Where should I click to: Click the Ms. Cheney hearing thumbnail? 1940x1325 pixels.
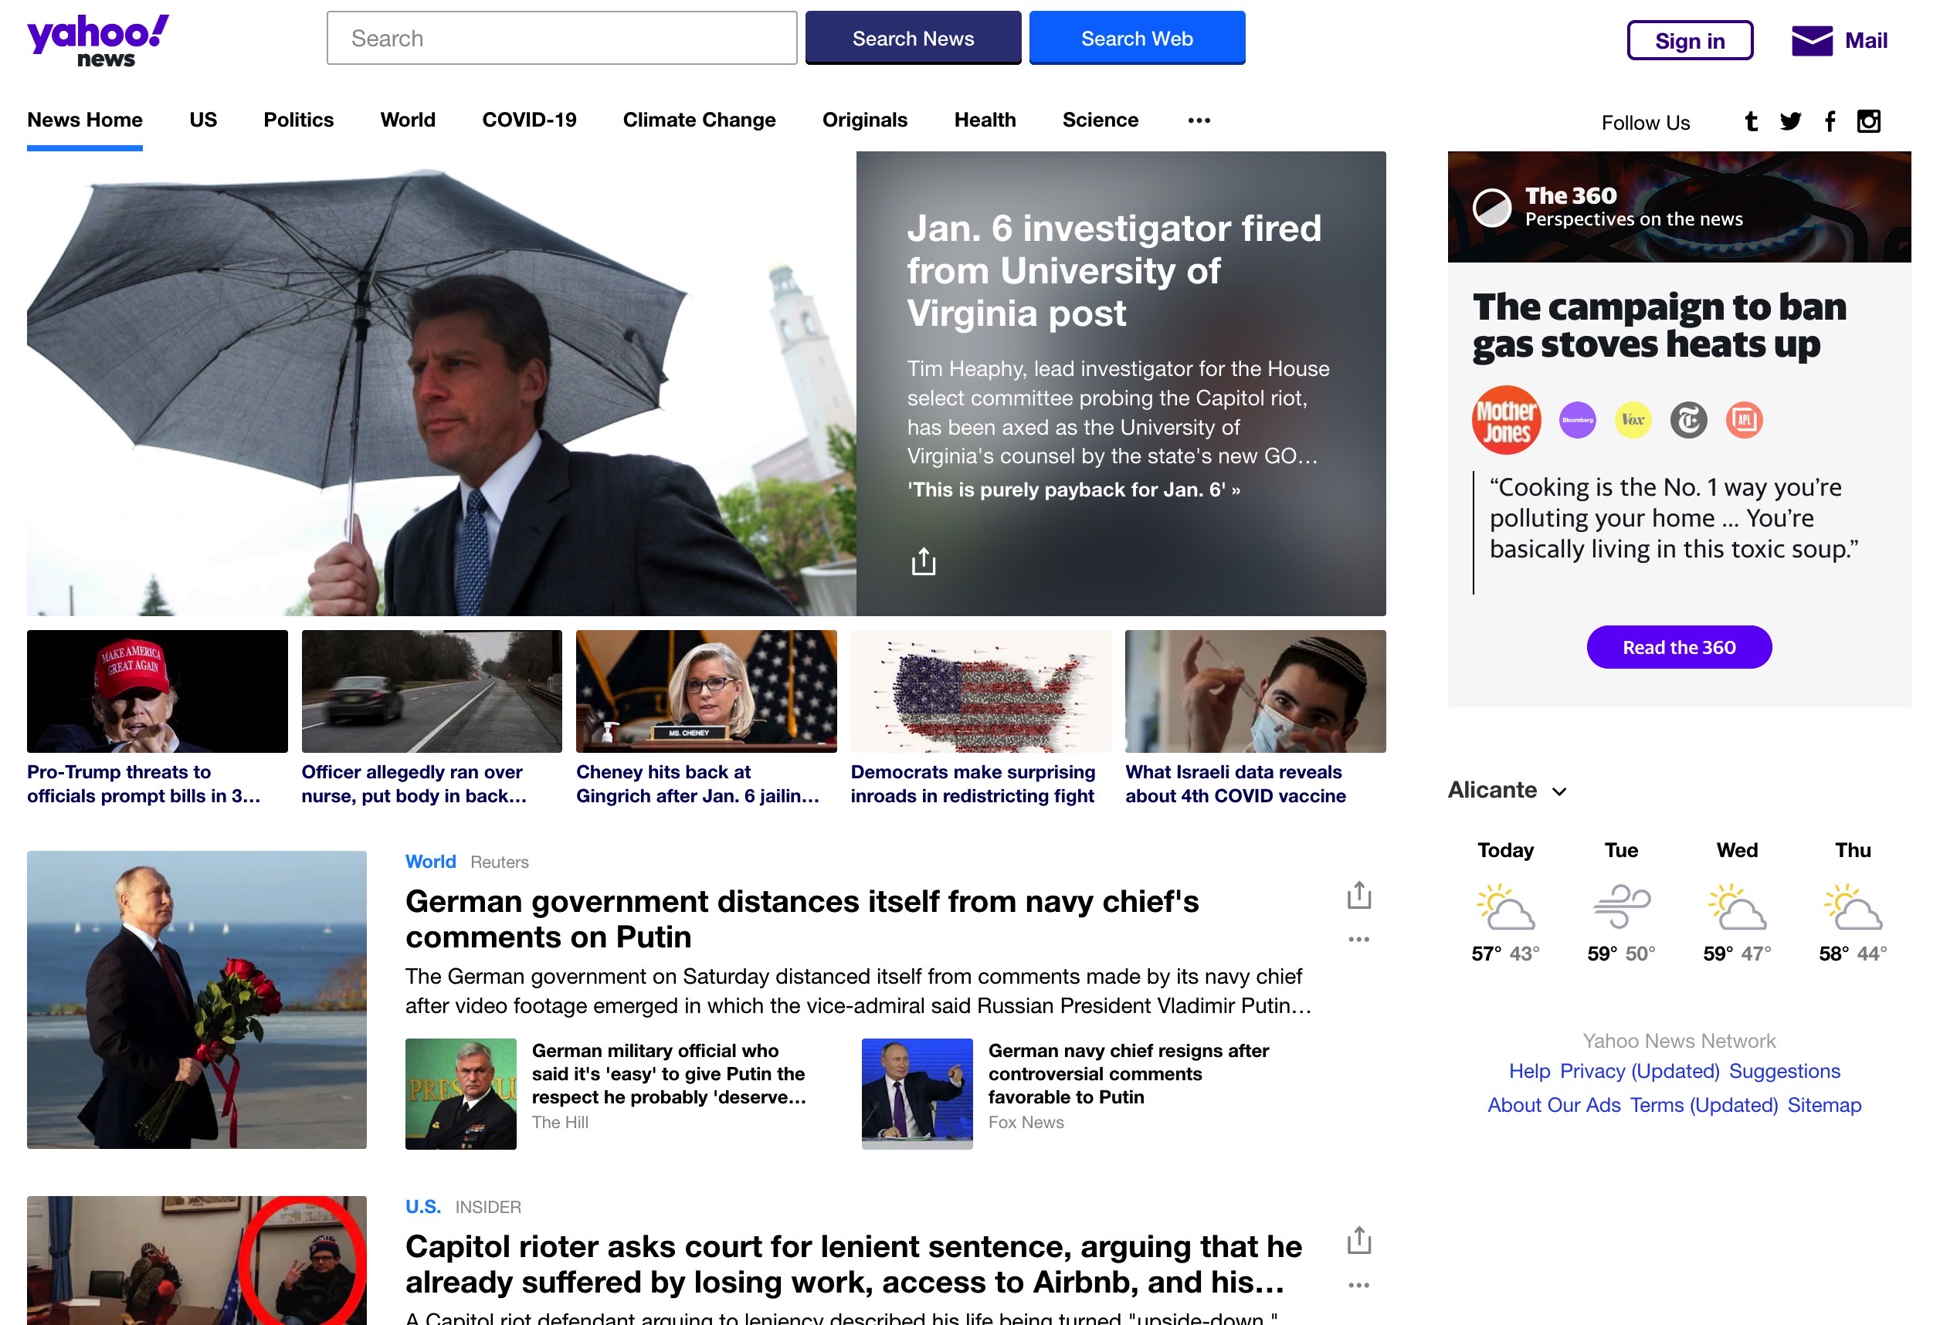coord(706,691)
